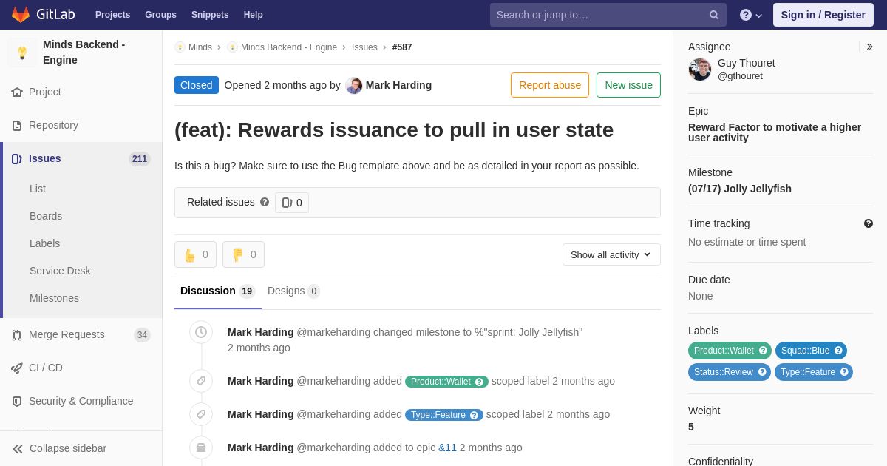Open Boards under Issues

[x=46, y=216]
